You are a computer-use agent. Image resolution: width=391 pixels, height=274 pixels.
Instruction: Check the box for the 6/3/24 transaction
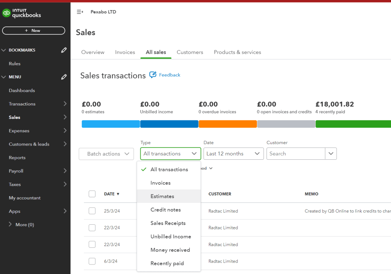(92, 261)
